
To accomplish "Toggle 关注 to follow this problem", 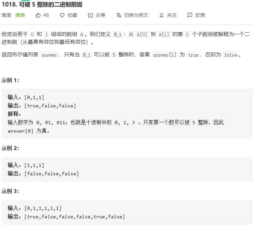I will pos(172,15).
